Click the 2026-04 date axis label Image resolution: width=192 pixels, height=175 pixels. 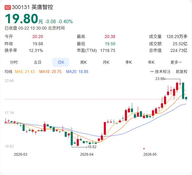pyautogui.click(x=87, y=154)
